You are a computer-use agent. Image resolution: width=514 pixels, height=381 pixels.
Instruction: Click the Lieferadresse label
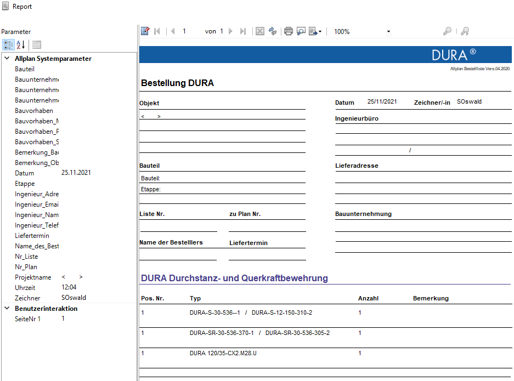(x=357, y=166)
